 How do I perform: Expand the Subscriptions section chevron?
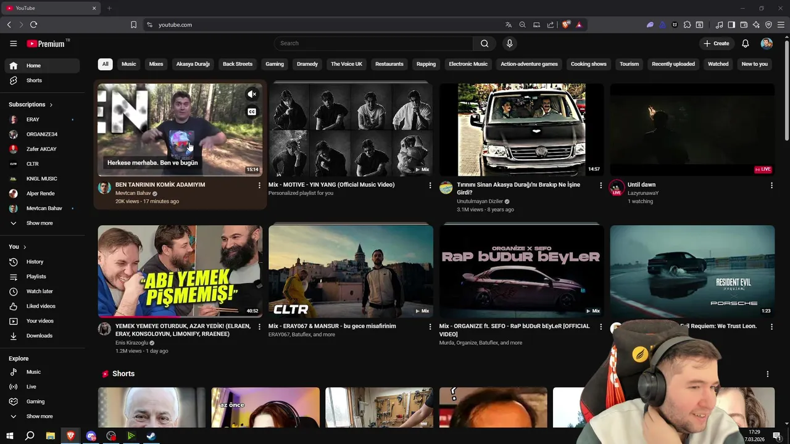(x=51, y=105)
